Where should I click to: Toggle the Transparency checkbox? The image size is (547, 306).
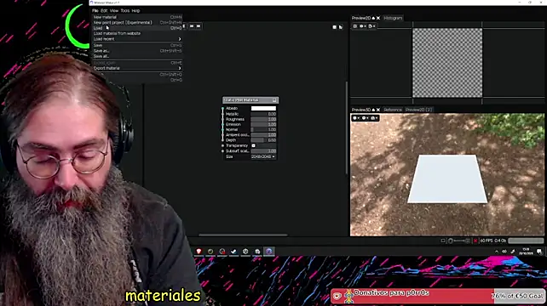[254, 145]
